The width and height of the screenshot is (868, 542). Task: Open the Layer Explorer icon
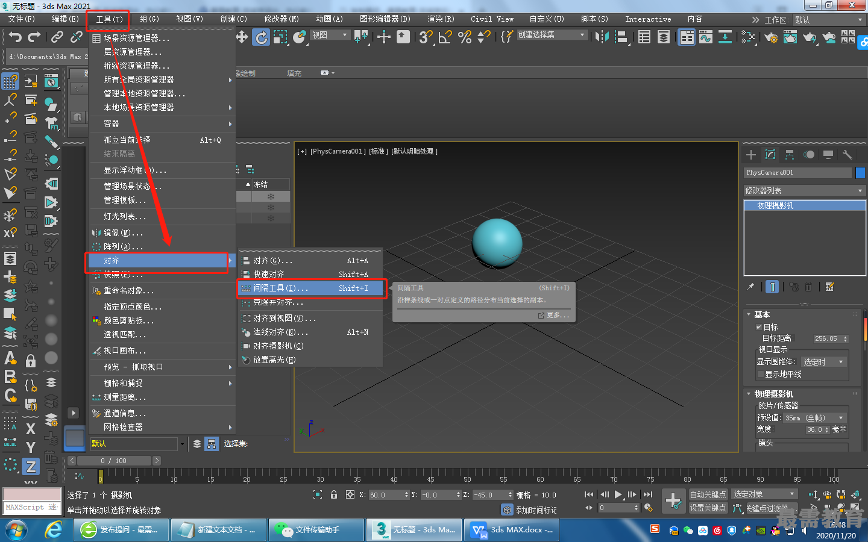pos(664,37)
